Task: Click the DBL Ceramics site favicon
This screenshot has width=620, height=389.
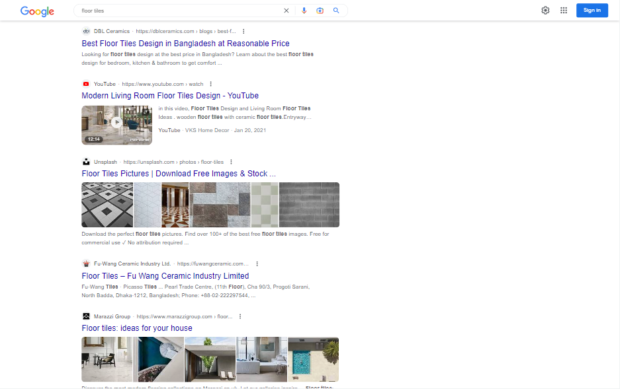Action: coord(86,31)
